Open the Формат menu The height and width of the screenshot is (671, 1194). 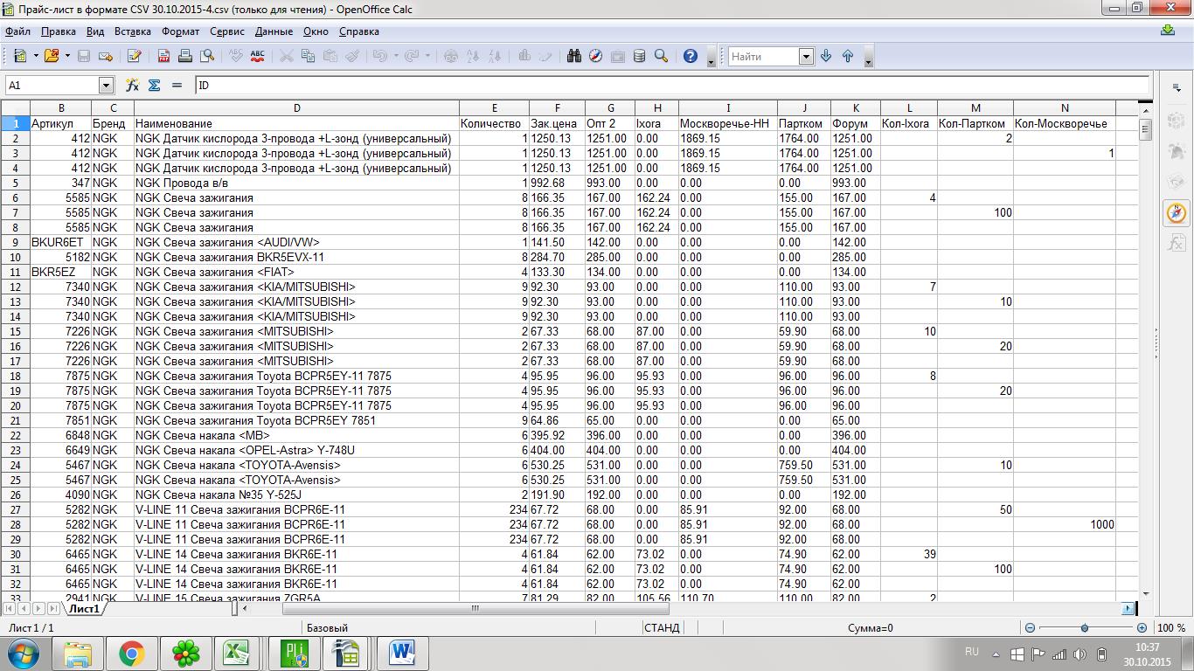180,31
